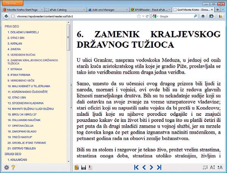The height and width of the screenshot is (173, 227).
Task: Switch to the Add-ons Manager tab
Action: (108, 10)
